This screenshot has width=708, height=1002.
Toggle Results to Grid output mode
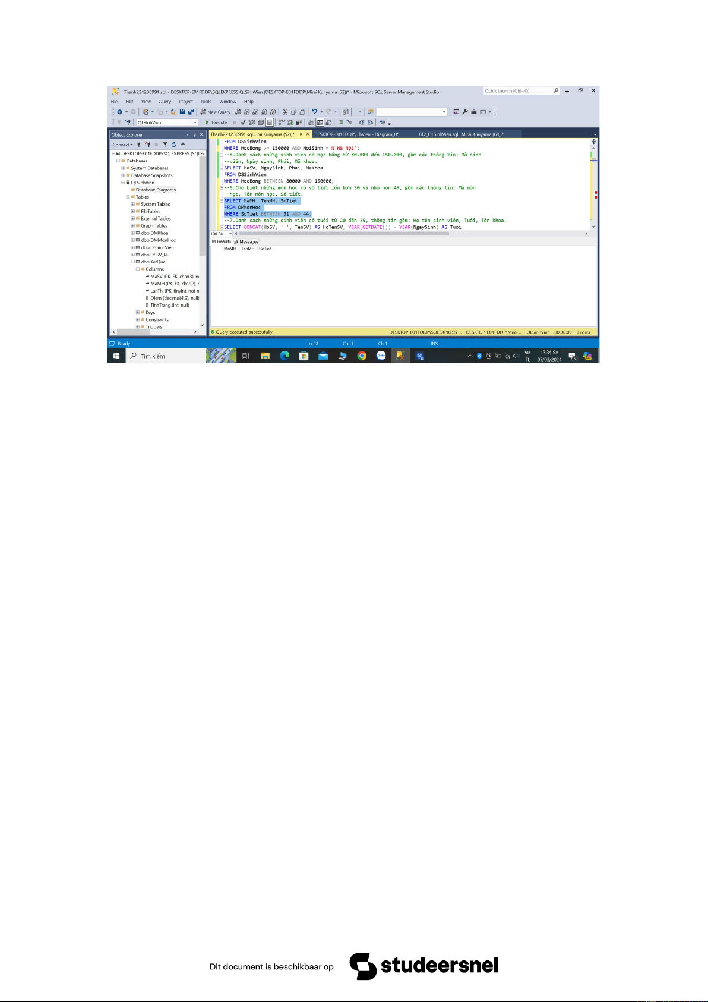click(320, 122)
